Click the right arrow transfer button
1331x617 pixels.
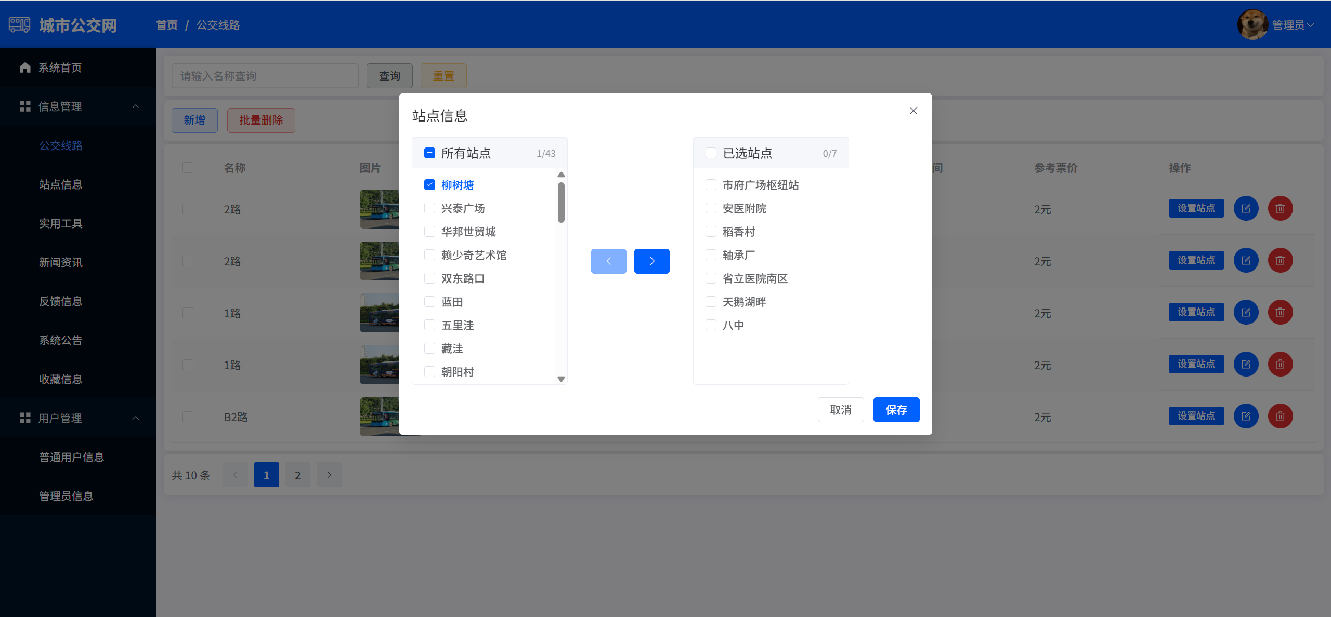click(x=651, y=261)
